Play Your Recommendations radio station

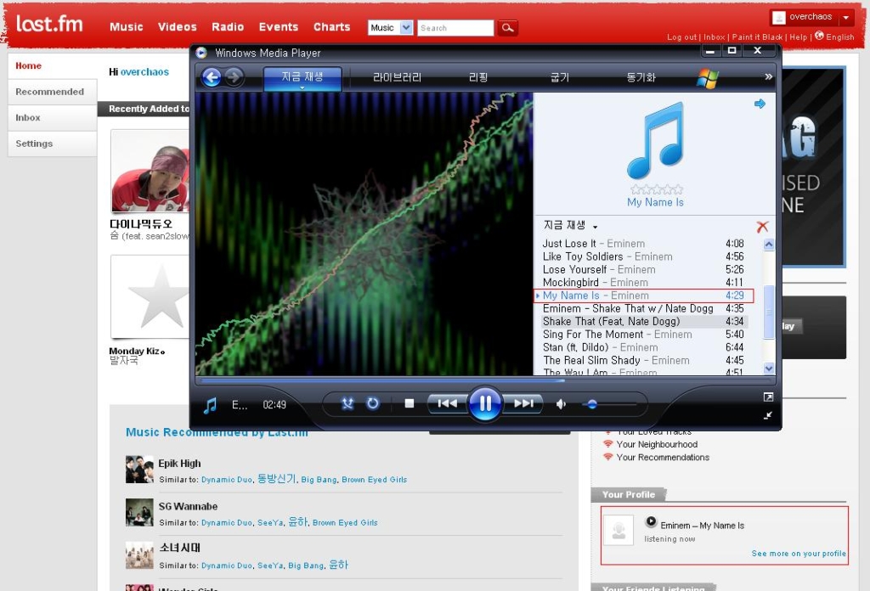point(663,458)
